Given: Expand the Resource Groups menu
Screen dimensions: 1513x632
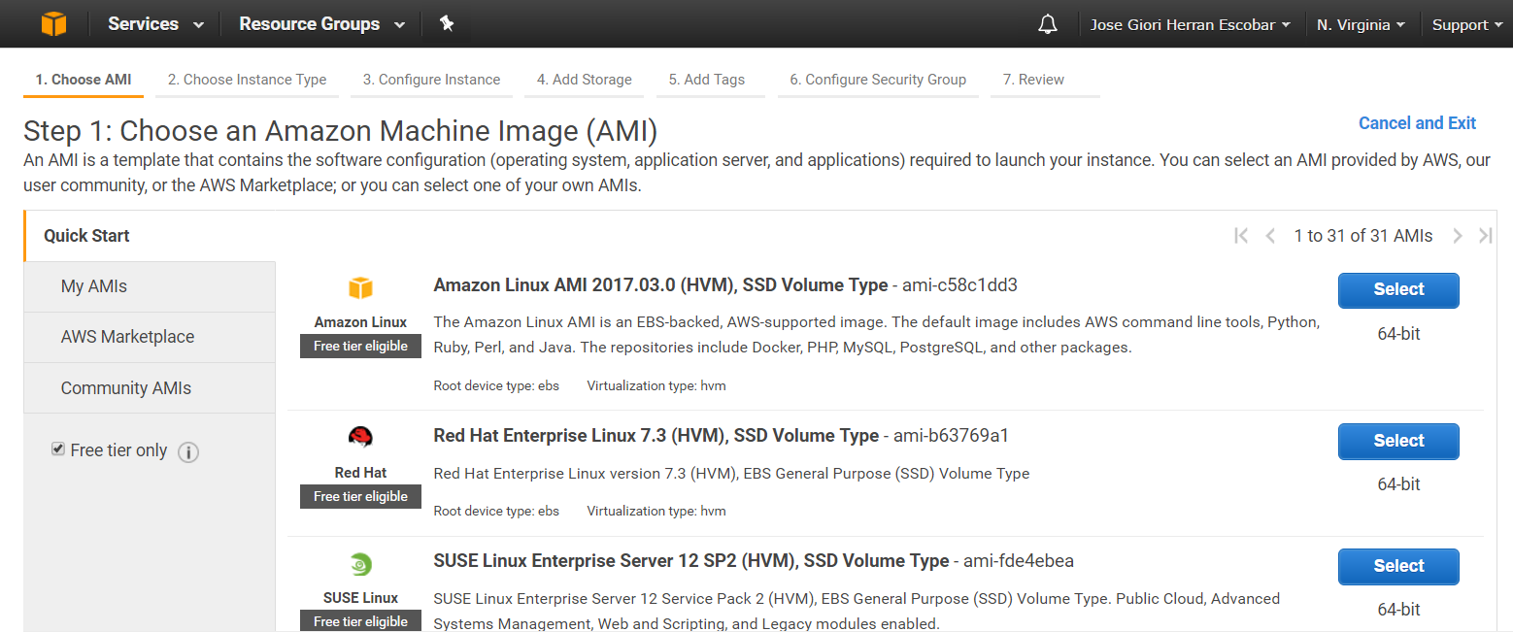Looking at the screenshot, I should pyautogui.click(x=322, y=24).
